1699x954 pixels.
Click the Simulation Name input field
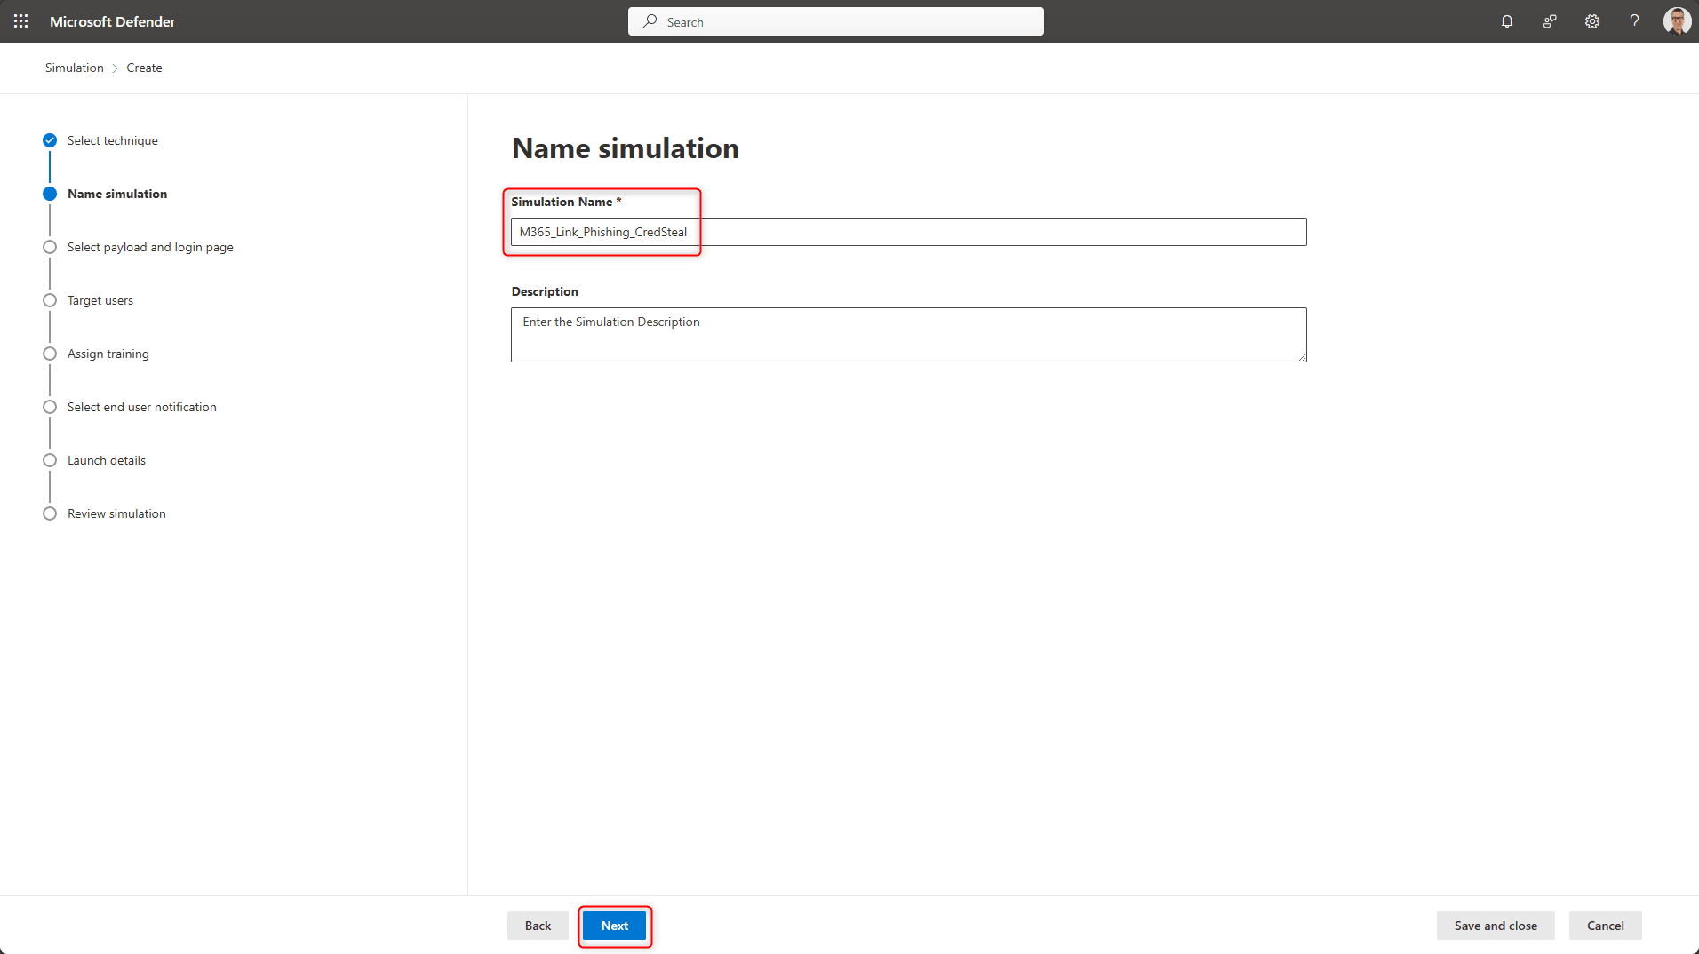[906, 232]
